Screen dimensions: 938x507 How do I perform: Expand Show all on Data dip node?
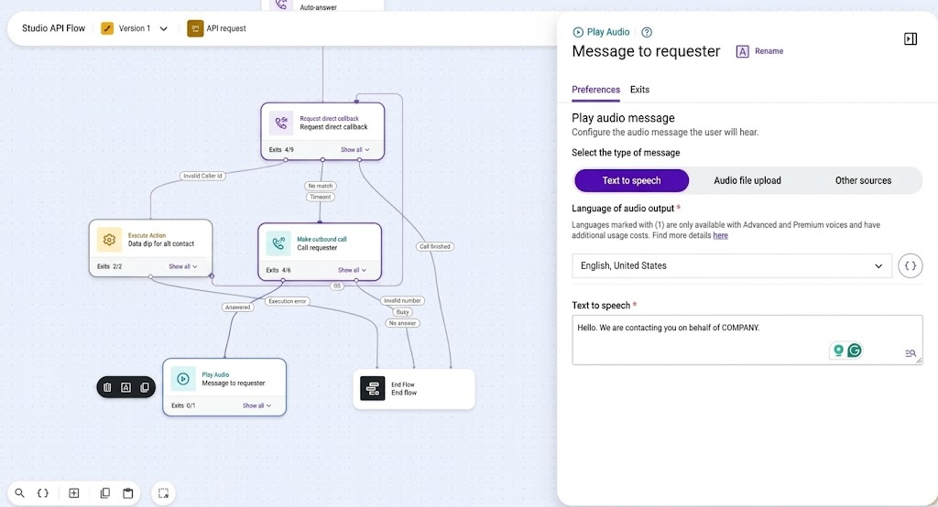[183, 266]
